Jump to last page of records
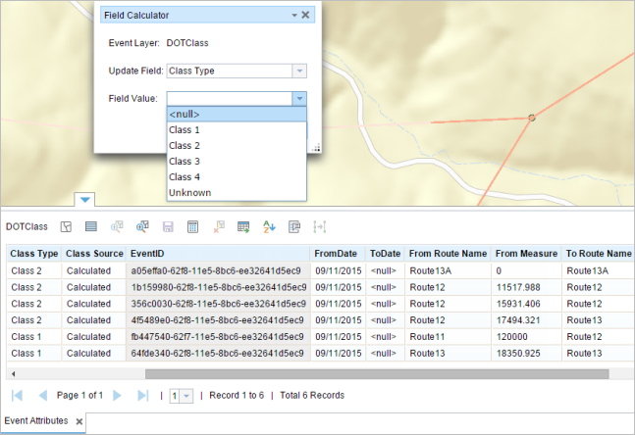 (x=143, y=396)
